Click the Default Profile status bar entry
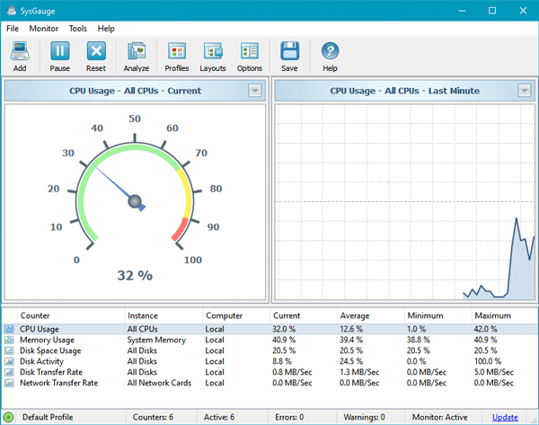 point(48,417)
